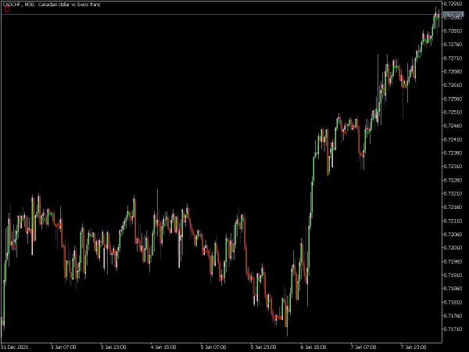The image size is (469, 352).
Task: Click the 5 Jan 07:00 time label
Action: point(213,347)
